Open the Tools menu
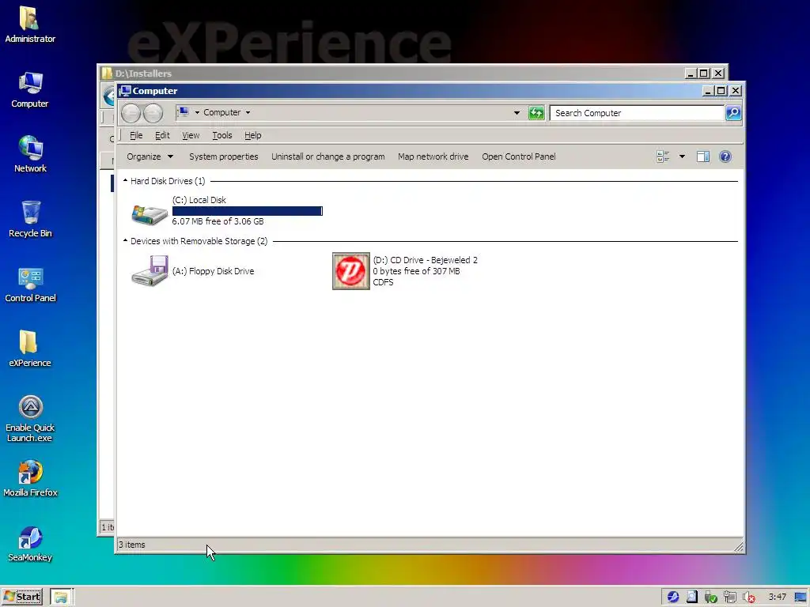 coord(222,135)
